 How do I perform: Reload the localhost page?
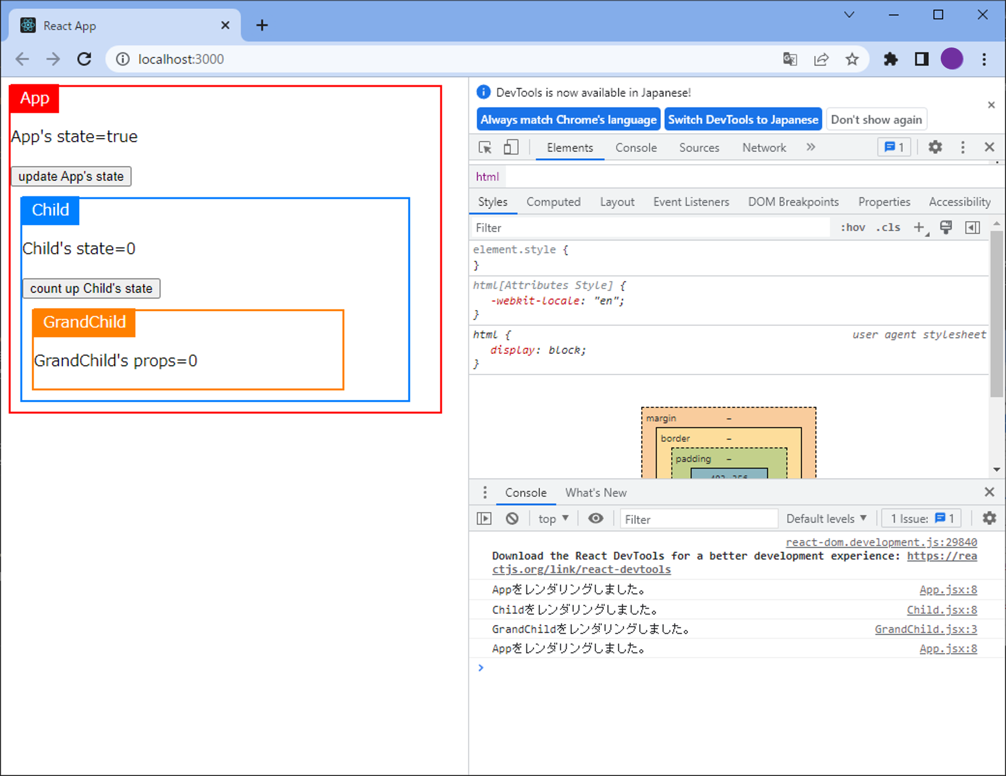point(85,59)
